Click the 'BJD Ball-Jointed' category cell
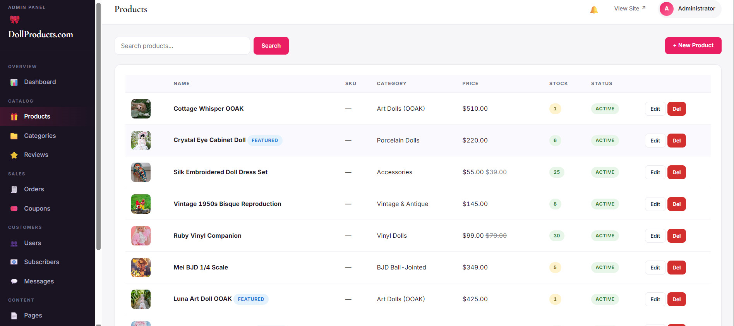This screenshot has height=326, width=734. (401, 268)
